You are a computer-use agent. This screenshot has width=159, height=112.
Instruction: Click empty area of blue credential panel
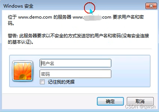coord(131,71)
